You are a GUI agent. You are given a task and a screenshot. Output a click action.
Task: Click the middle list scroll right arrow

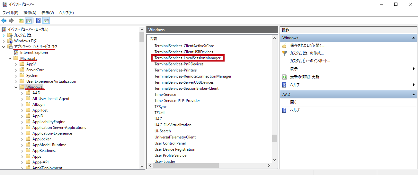point(270,166)
